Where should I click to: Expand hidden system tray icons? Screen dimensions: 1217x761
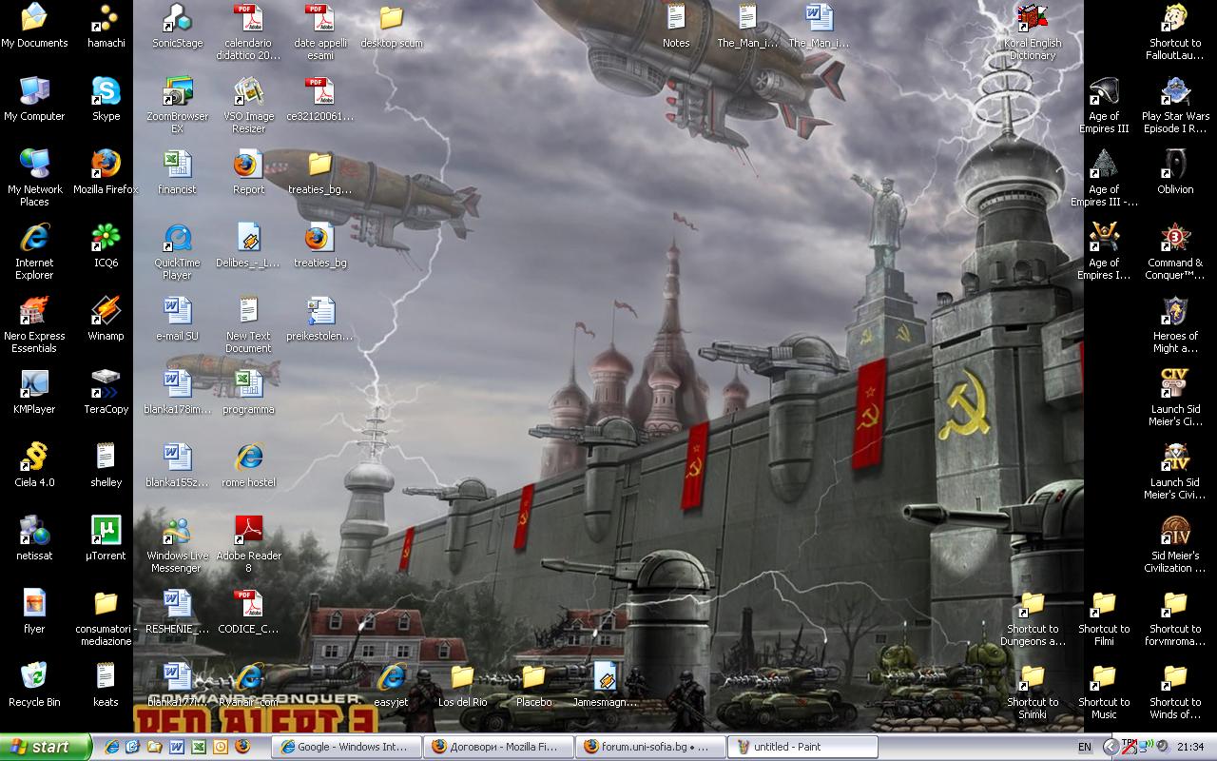(x=1110, y=747)
